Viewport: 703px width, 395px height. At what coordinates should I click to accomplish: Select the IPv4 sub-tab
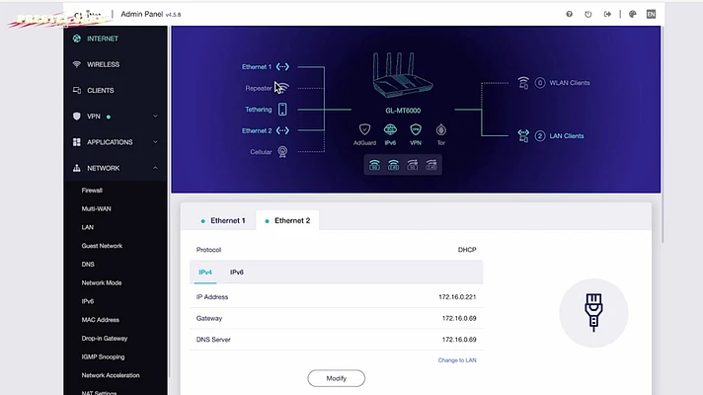(205, 273)
